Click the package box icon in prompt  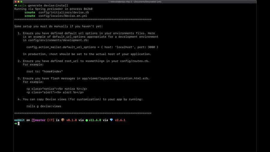(63, 120)
